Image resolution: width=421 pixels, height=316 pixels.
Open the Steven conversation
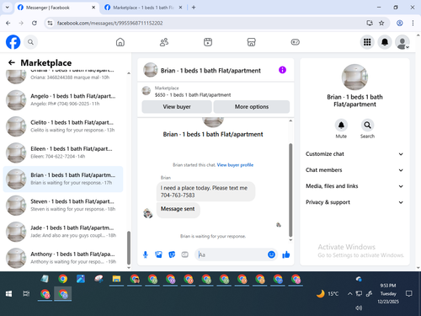tap(64, 206)
